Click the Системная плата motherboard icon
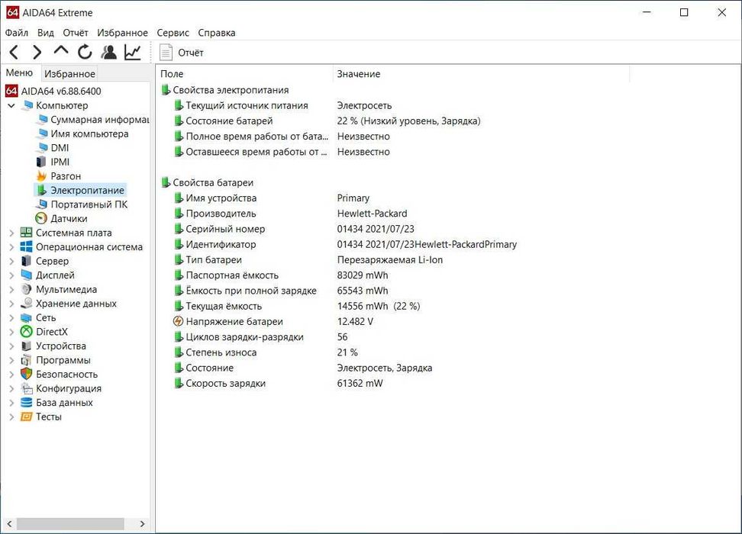 point(27,232)
